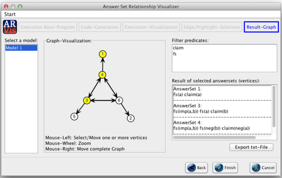The height and width of the screenshot is (178, 282).
Task: Click the Cancel button
Action: tap(263, 168)
